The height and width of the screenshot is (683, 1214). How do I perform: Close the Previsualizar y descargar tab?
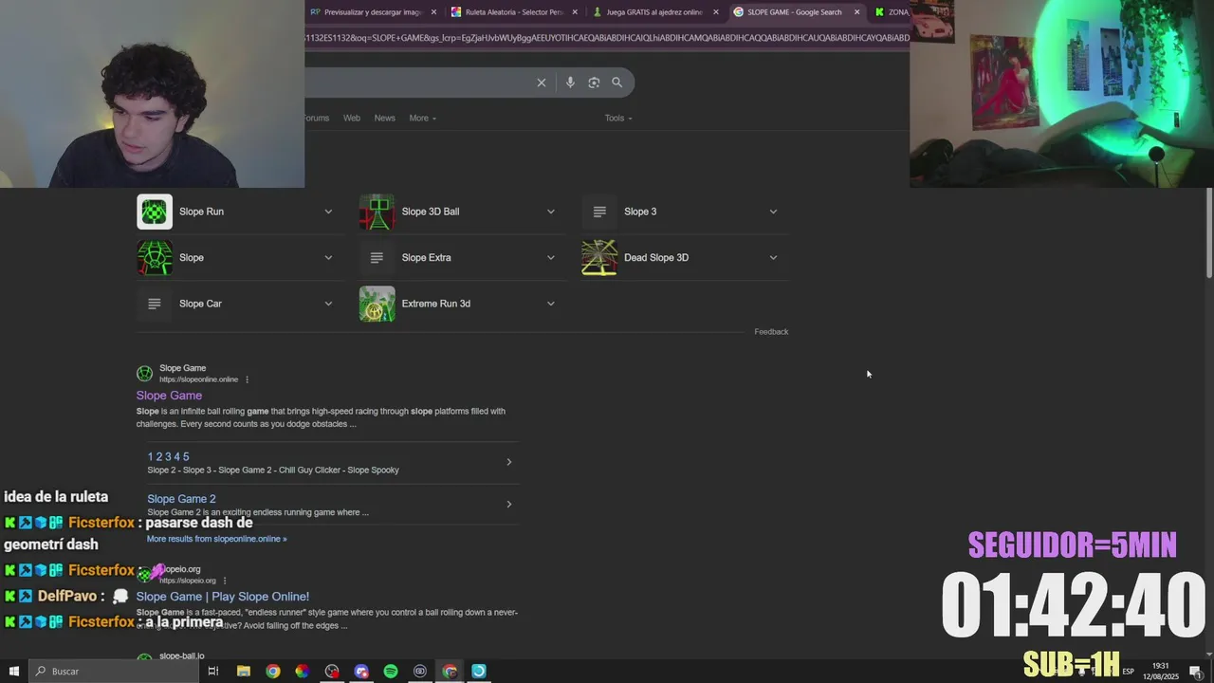433,12
